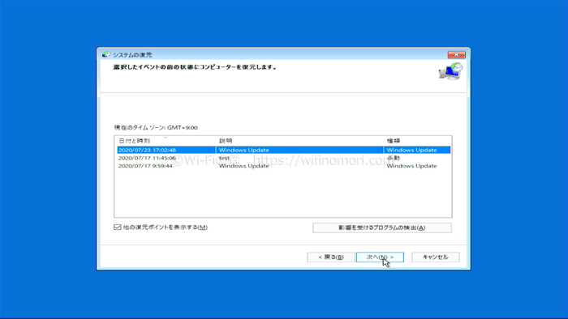Click Windows Update description in selected row

coord(243,150)
